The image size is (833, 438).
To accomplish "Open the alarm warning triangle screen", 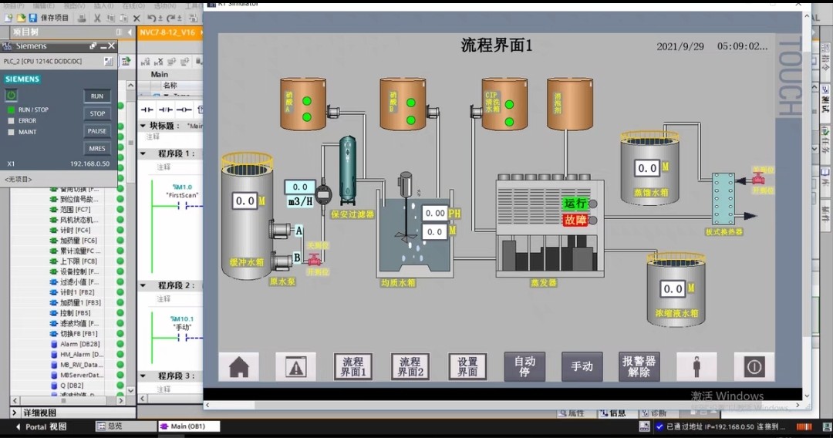I will click(295, 366).
